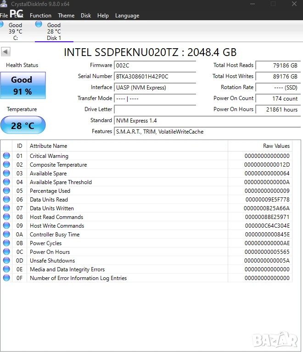The image size is (303, 353).
Task: Click the Percentage Used status indicator
Action: [6, 191]
